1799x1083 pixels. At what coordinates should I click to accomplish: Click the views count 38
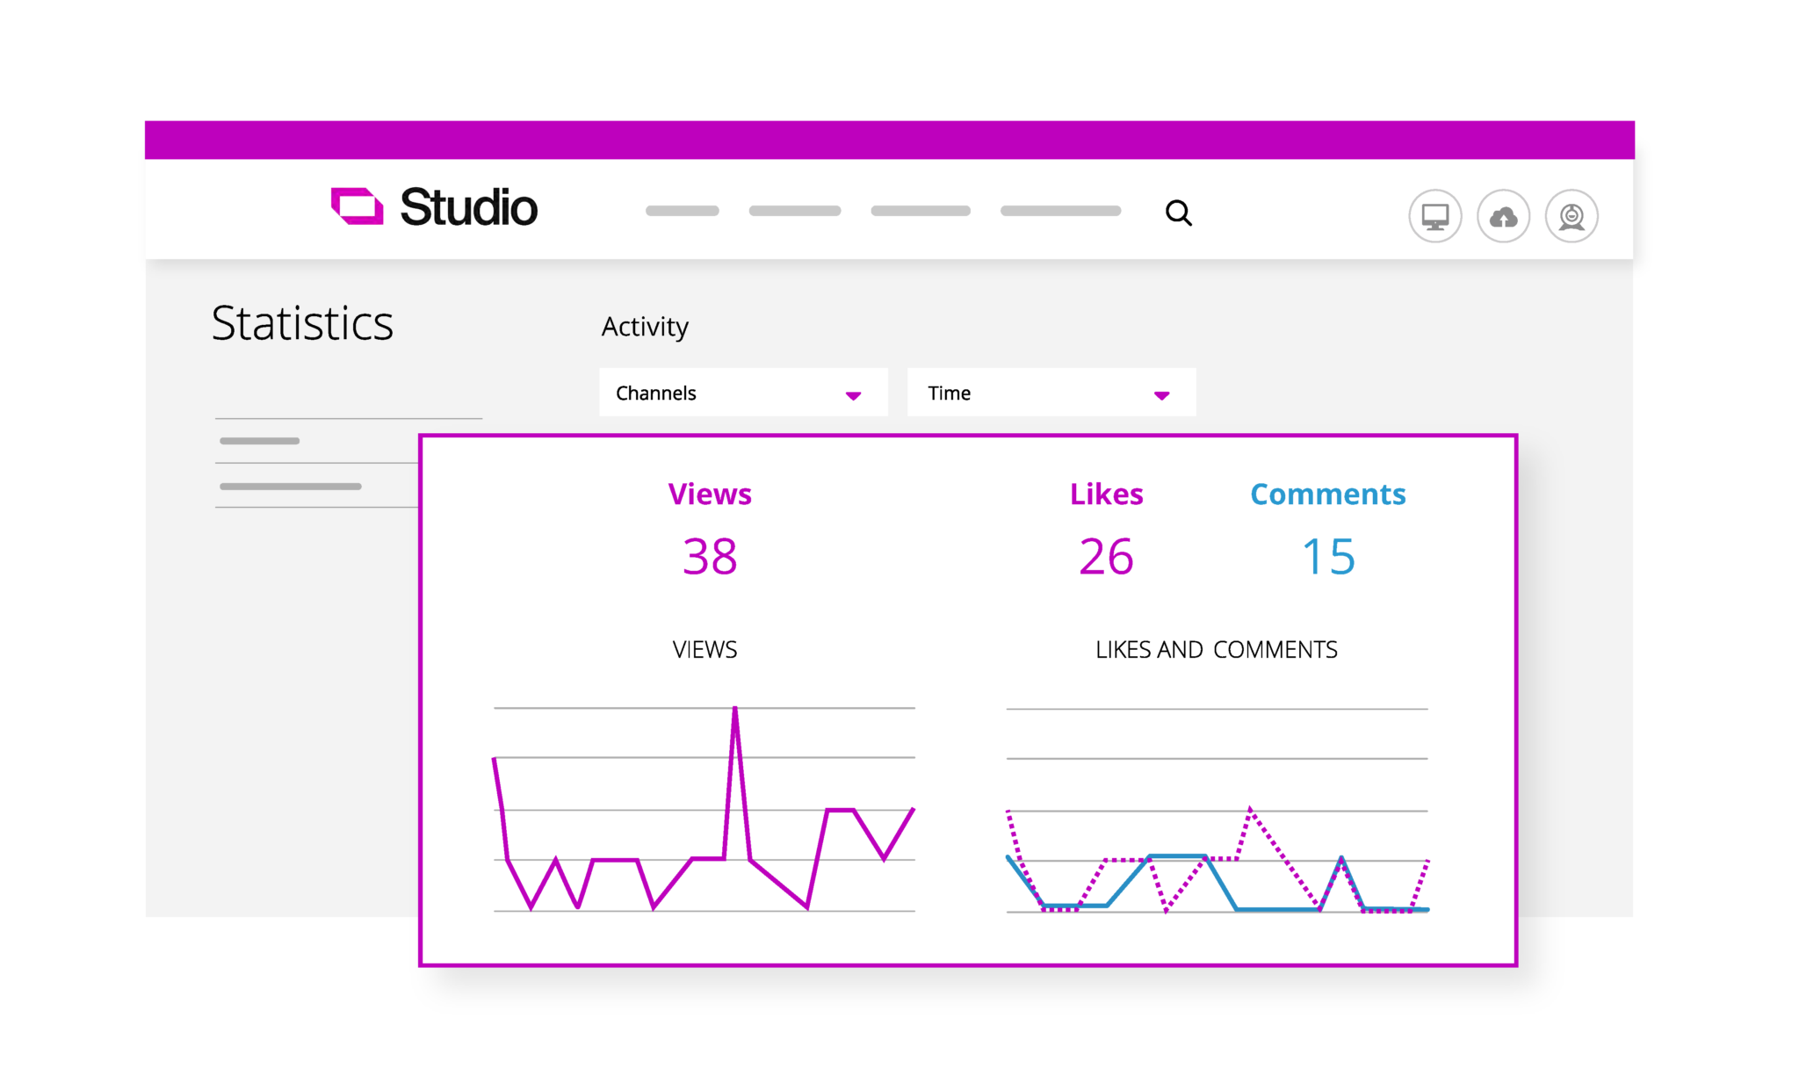710,557
